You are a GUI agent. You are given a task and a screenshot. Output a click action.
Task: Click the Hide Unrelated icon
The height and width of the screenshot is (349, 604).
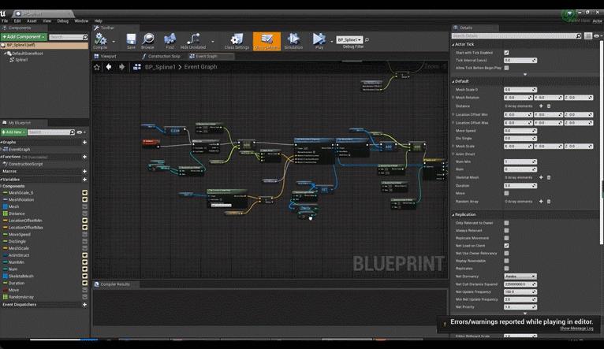pyautogui.click(x=192, y=39)
